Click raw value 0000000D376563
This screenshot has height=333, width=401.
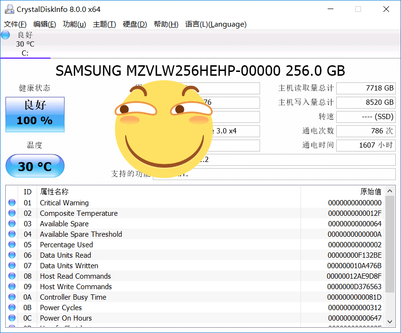tap(354, 287)
